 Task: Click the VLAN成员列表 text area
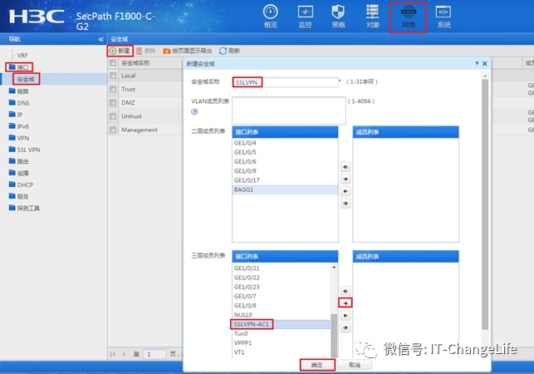pos(289,111)
